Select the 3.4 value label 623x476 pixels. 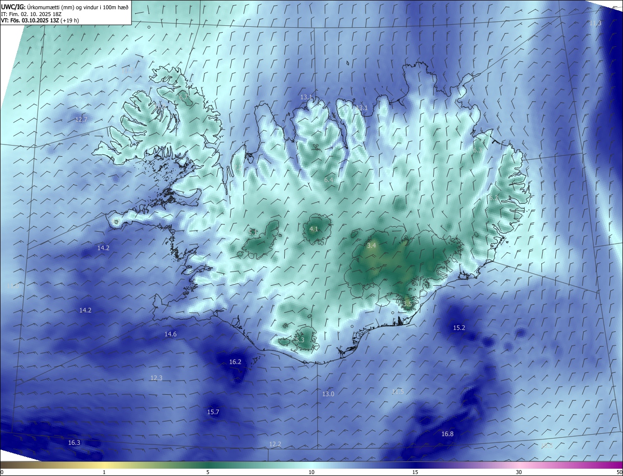pyautogui.click(x=371, y=246)
